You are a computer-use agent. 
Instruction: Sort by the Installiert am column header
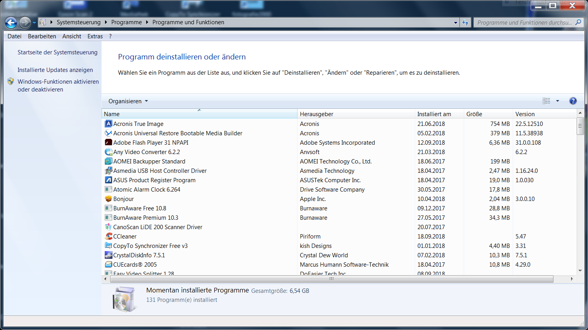tap(440, 114)
